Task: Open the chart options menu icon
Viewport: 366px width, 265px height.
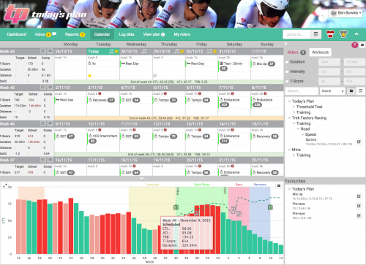Action: (x=279, y=186)
